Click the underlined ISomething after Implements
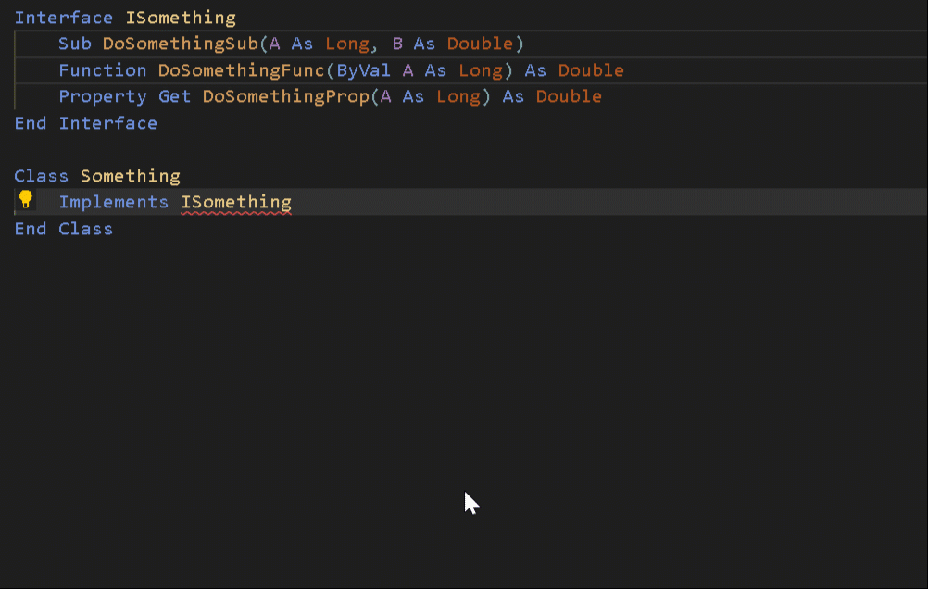Screen dimensions: 928x589 236,202
